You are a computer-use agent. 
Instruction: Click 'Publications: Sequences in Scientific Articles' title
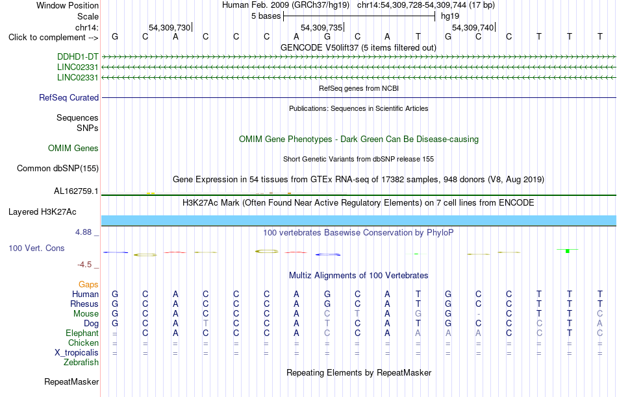[x=359, y=108]
